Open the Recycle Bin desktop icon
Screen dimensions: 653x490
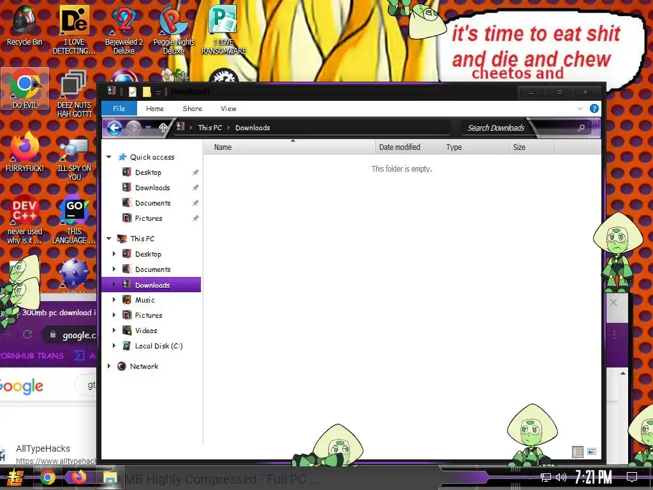[x=25, y=26]
